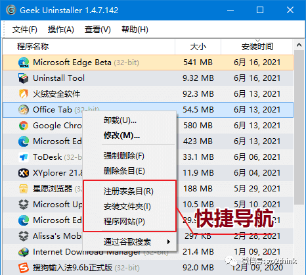Click the Office Tab program icon
Screen dimensions: 306x275
(x=24, y=110)
